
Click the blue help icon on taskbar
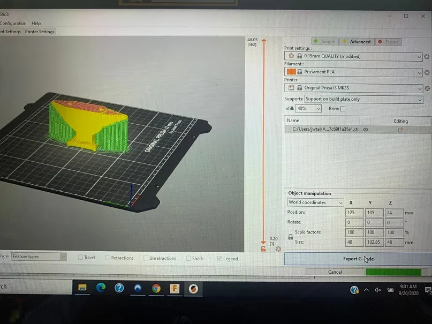[119, 288]
